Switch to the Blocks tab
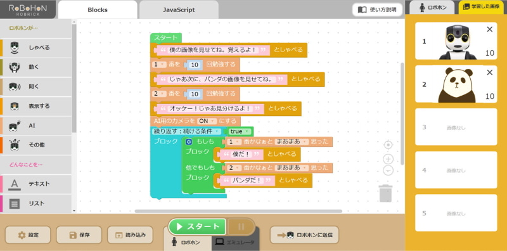507x251 pixels. click(x=98, y=10)
